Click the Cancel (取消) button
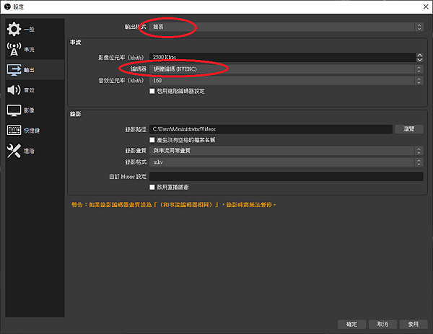433x334 pixels. 382,324
